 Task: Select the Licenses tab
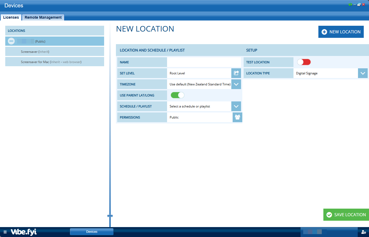pos(11,17)
